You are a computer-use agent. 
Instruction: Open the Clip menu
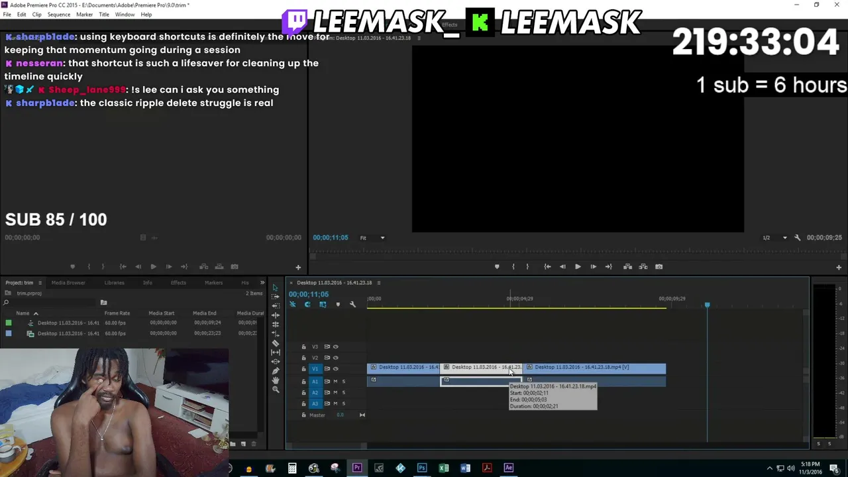36,15
